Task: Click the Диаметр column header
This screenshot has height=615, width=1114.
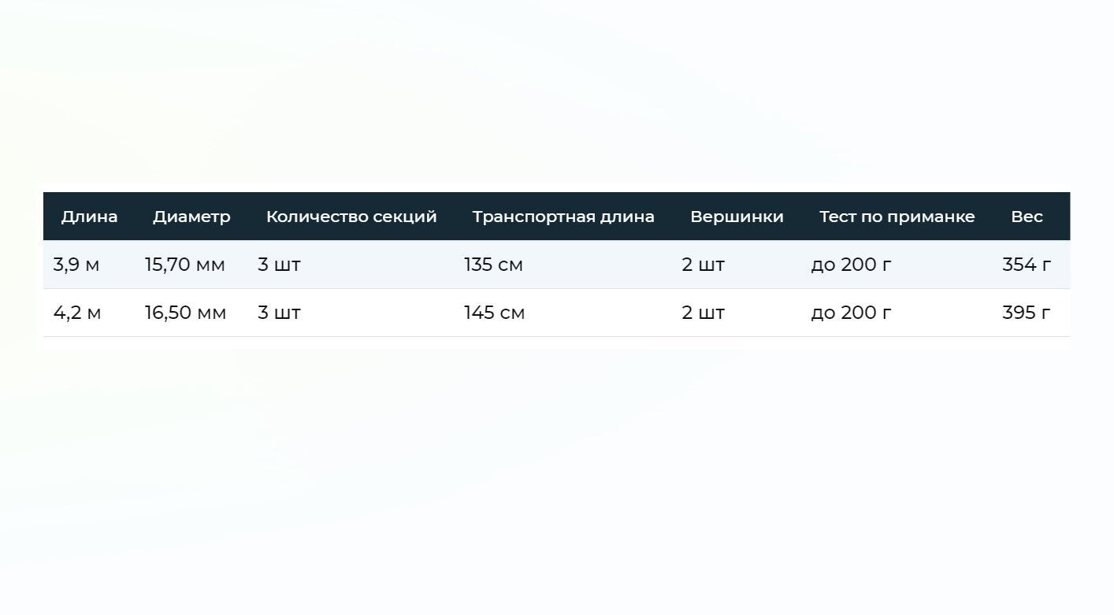Action: 191,217
